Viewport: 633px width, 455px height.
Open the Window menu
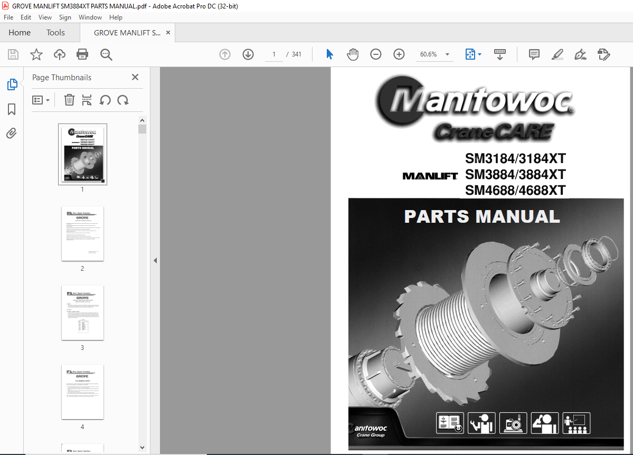tap(90, 17)
